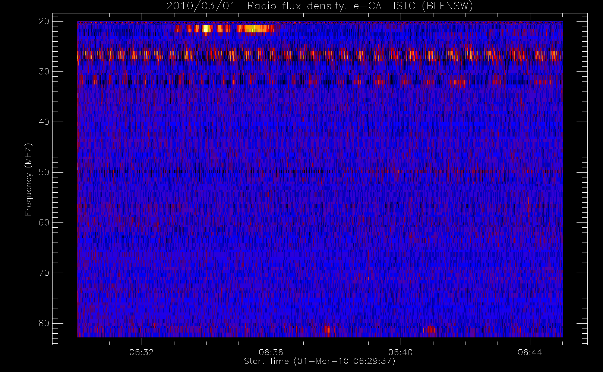This screenshot has width=603, height=372.
Task: Click the 20 MHz frequency tick label
Action: click(44, 21)
